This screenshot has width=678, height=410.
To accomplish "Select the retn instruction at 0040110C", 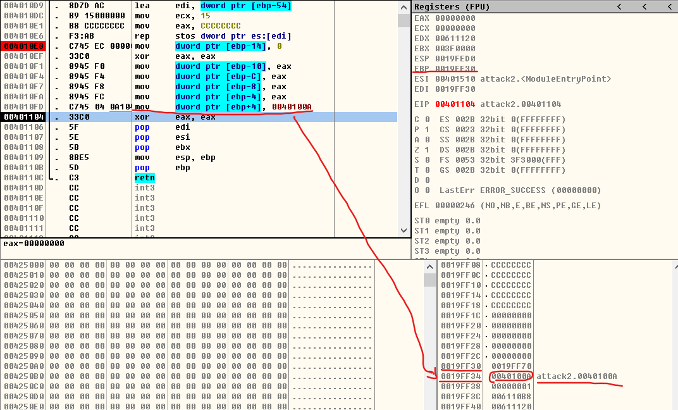I will point(144,178).
